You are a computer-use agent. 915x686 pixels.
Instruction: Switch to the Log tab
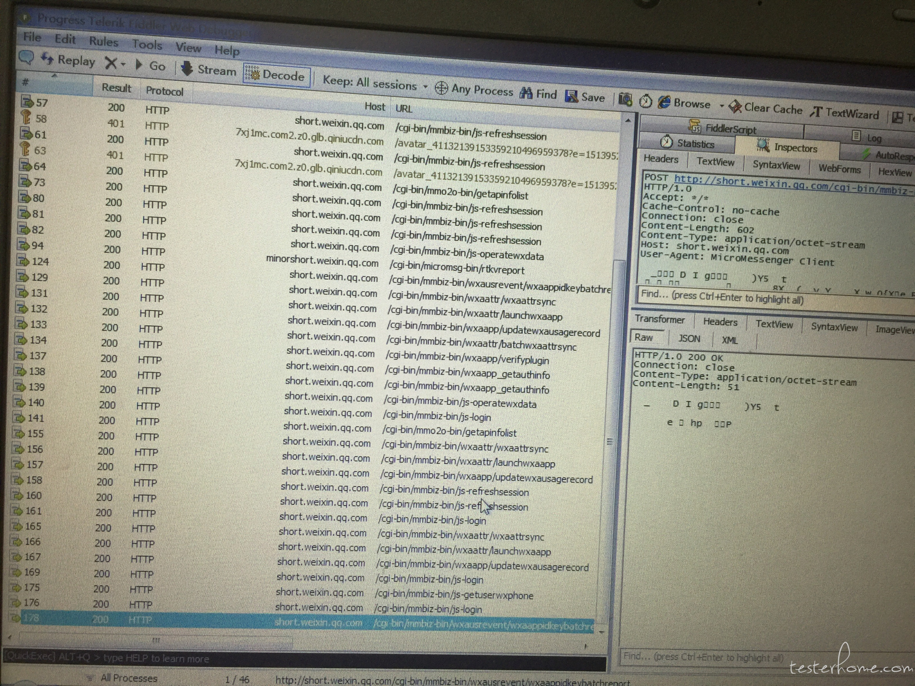click(867, 137)
